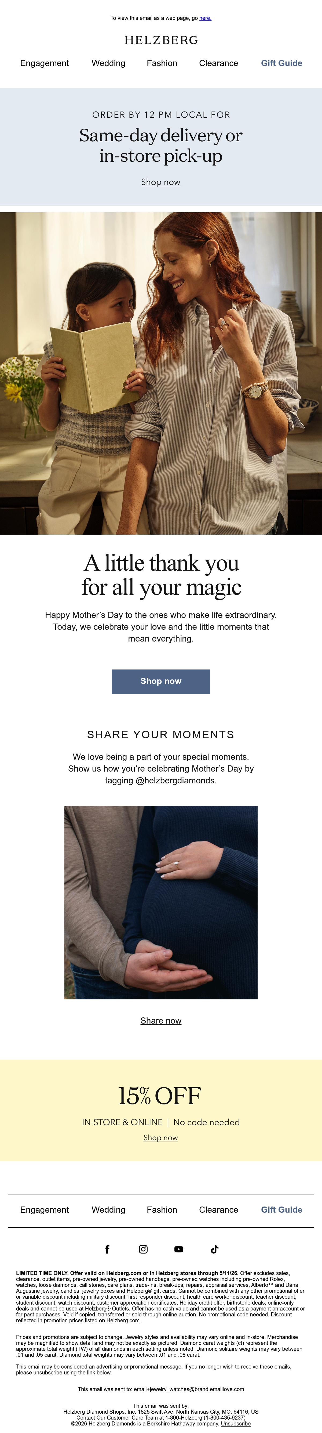Open Wedding in the top navigation
Image resolution: width=322 pixels, height=1433 pixels.
point(108,63)
